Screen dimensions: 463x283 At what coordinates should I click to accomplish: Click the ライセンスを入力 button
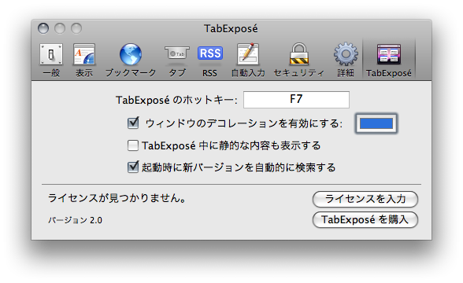(x=365, y=199)
